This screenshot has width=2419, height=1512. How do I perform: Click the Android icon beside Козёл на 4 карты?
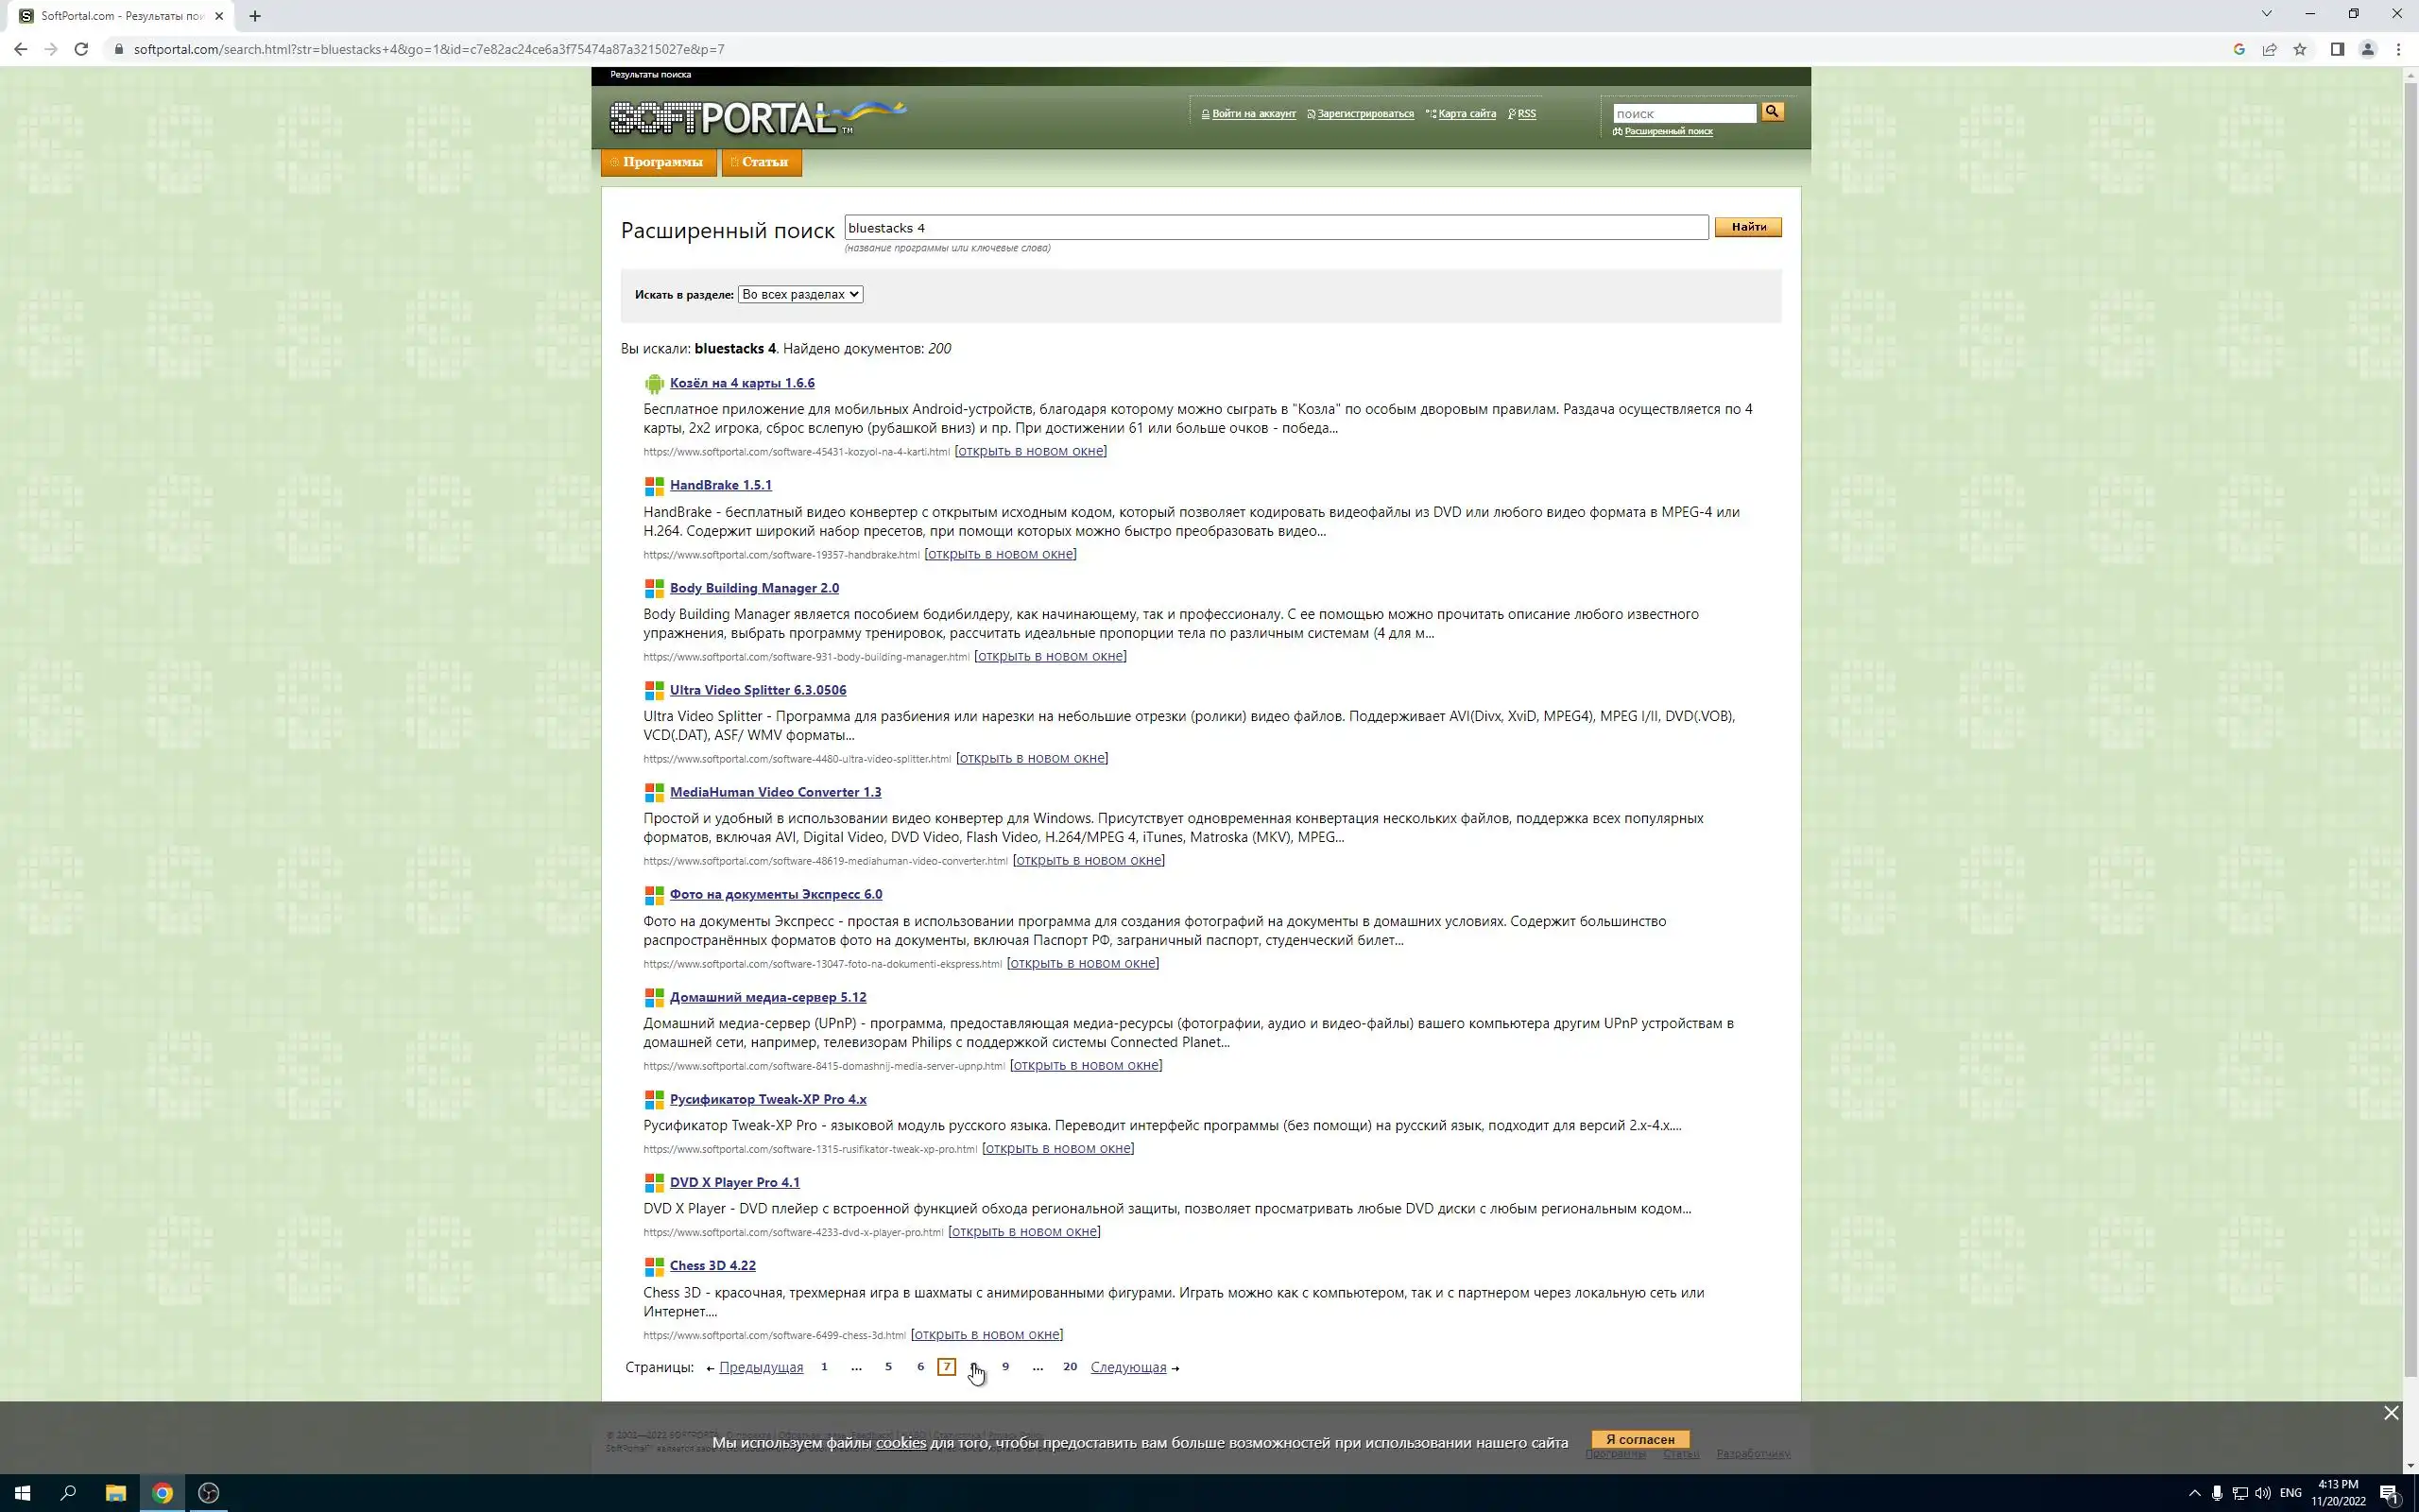click(x=654, y=384)
